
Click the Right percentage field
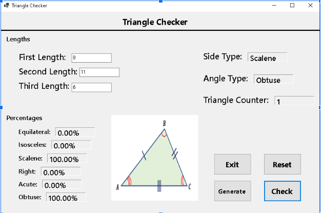click(61, 172)
